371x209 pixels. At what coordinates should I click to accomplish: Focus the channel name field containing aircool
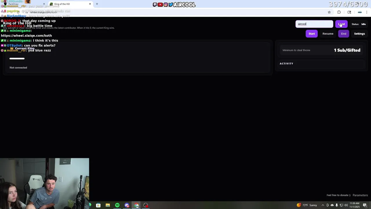coord(314,24)
